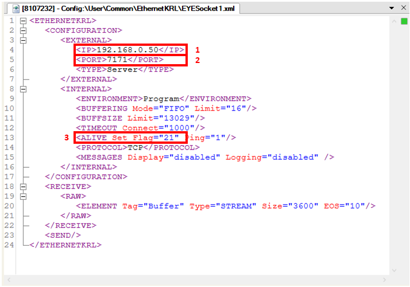Collapse the RECEIVE node on line 18
This screenshot has width=410, height=287.
(x=24, y=187)
